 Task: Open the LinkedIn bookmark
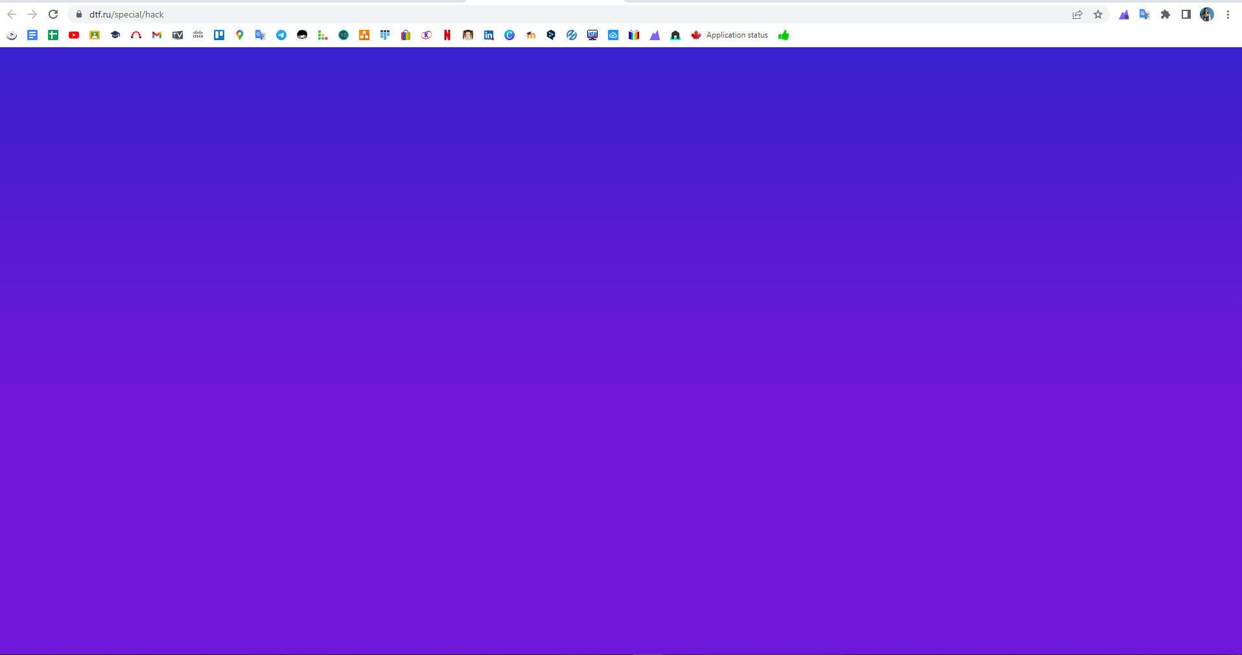(x=489, y=35)
